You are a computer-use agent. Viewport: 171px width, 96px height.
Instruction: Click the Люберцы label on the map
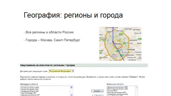131,49
